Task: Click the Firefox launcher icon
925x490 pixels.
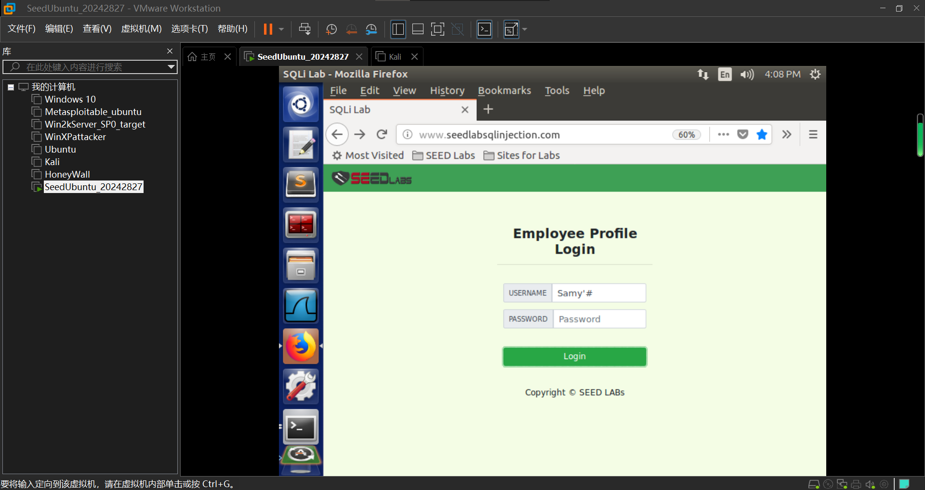Action: click(x=301, y=347)
